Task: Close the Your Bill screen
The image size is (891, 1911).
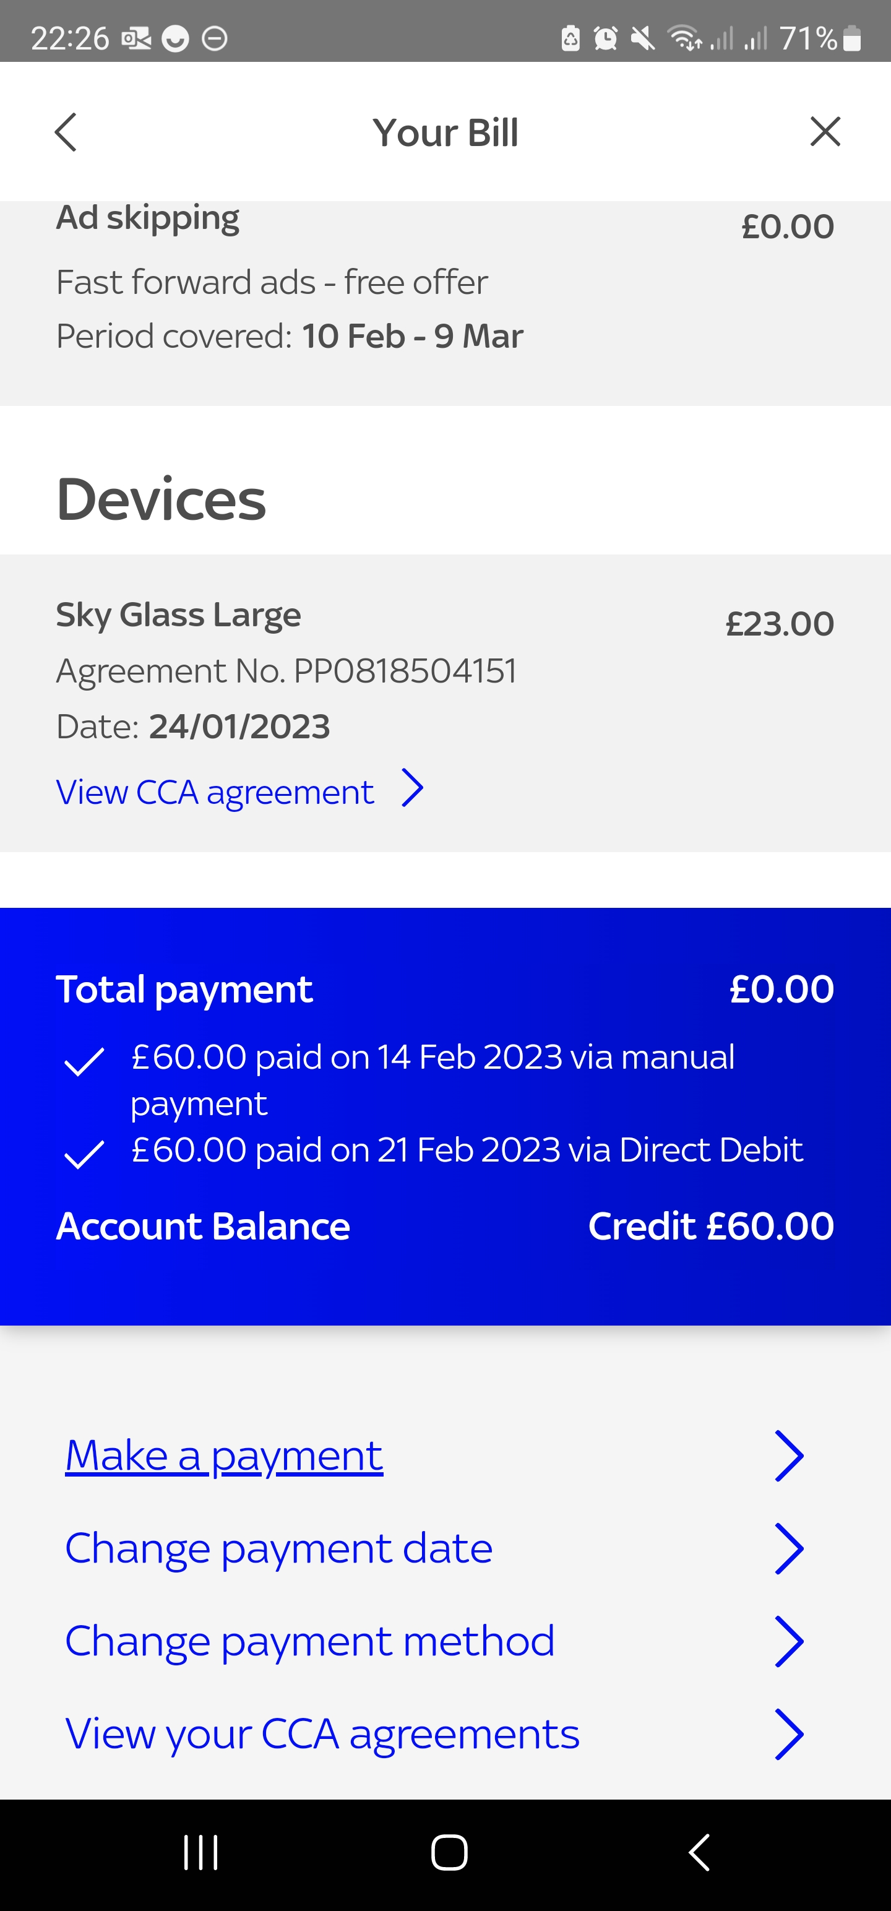Action: (825, 131)
